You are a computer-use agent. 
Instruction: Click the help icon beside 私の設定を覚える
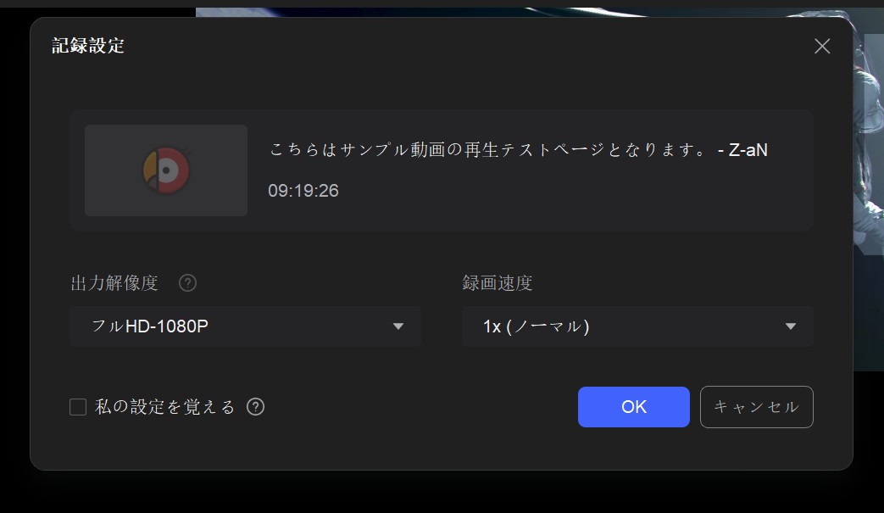click(255, 406)
